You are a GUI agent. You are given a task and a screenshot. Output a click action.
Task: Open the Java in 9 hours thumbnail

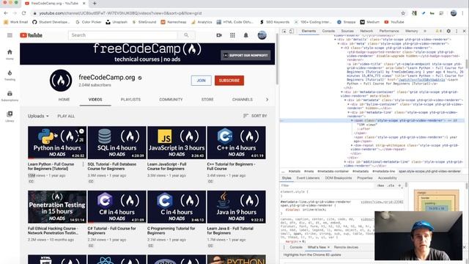tap(236, 207)
